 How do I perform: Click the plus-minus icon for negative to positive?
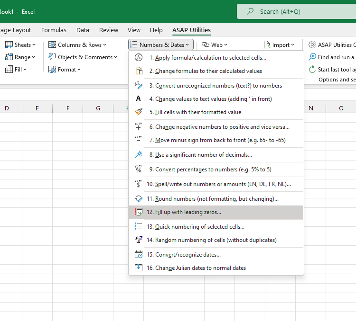pyautogui.click(x=138, y=126)
